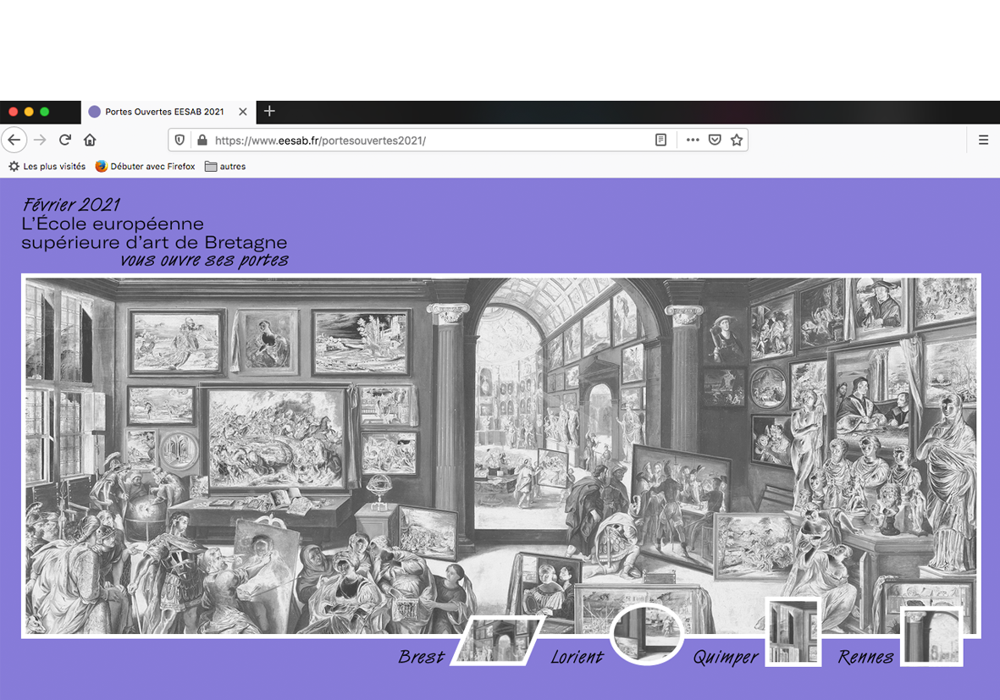Click the Rennes square thumbnail
Image resolution: width=1000 pixels, height=700 pixels.
[931, 637]
